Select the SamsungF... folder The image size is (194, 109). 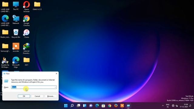coord(5,48)
